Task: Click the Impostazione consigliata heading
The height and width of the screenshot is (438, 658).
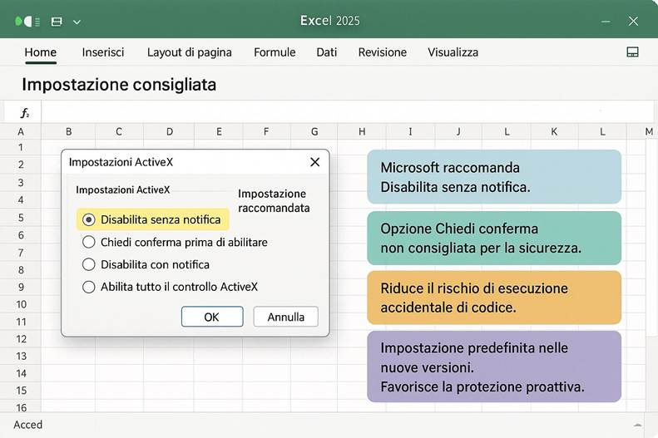Action: (119, 84)
